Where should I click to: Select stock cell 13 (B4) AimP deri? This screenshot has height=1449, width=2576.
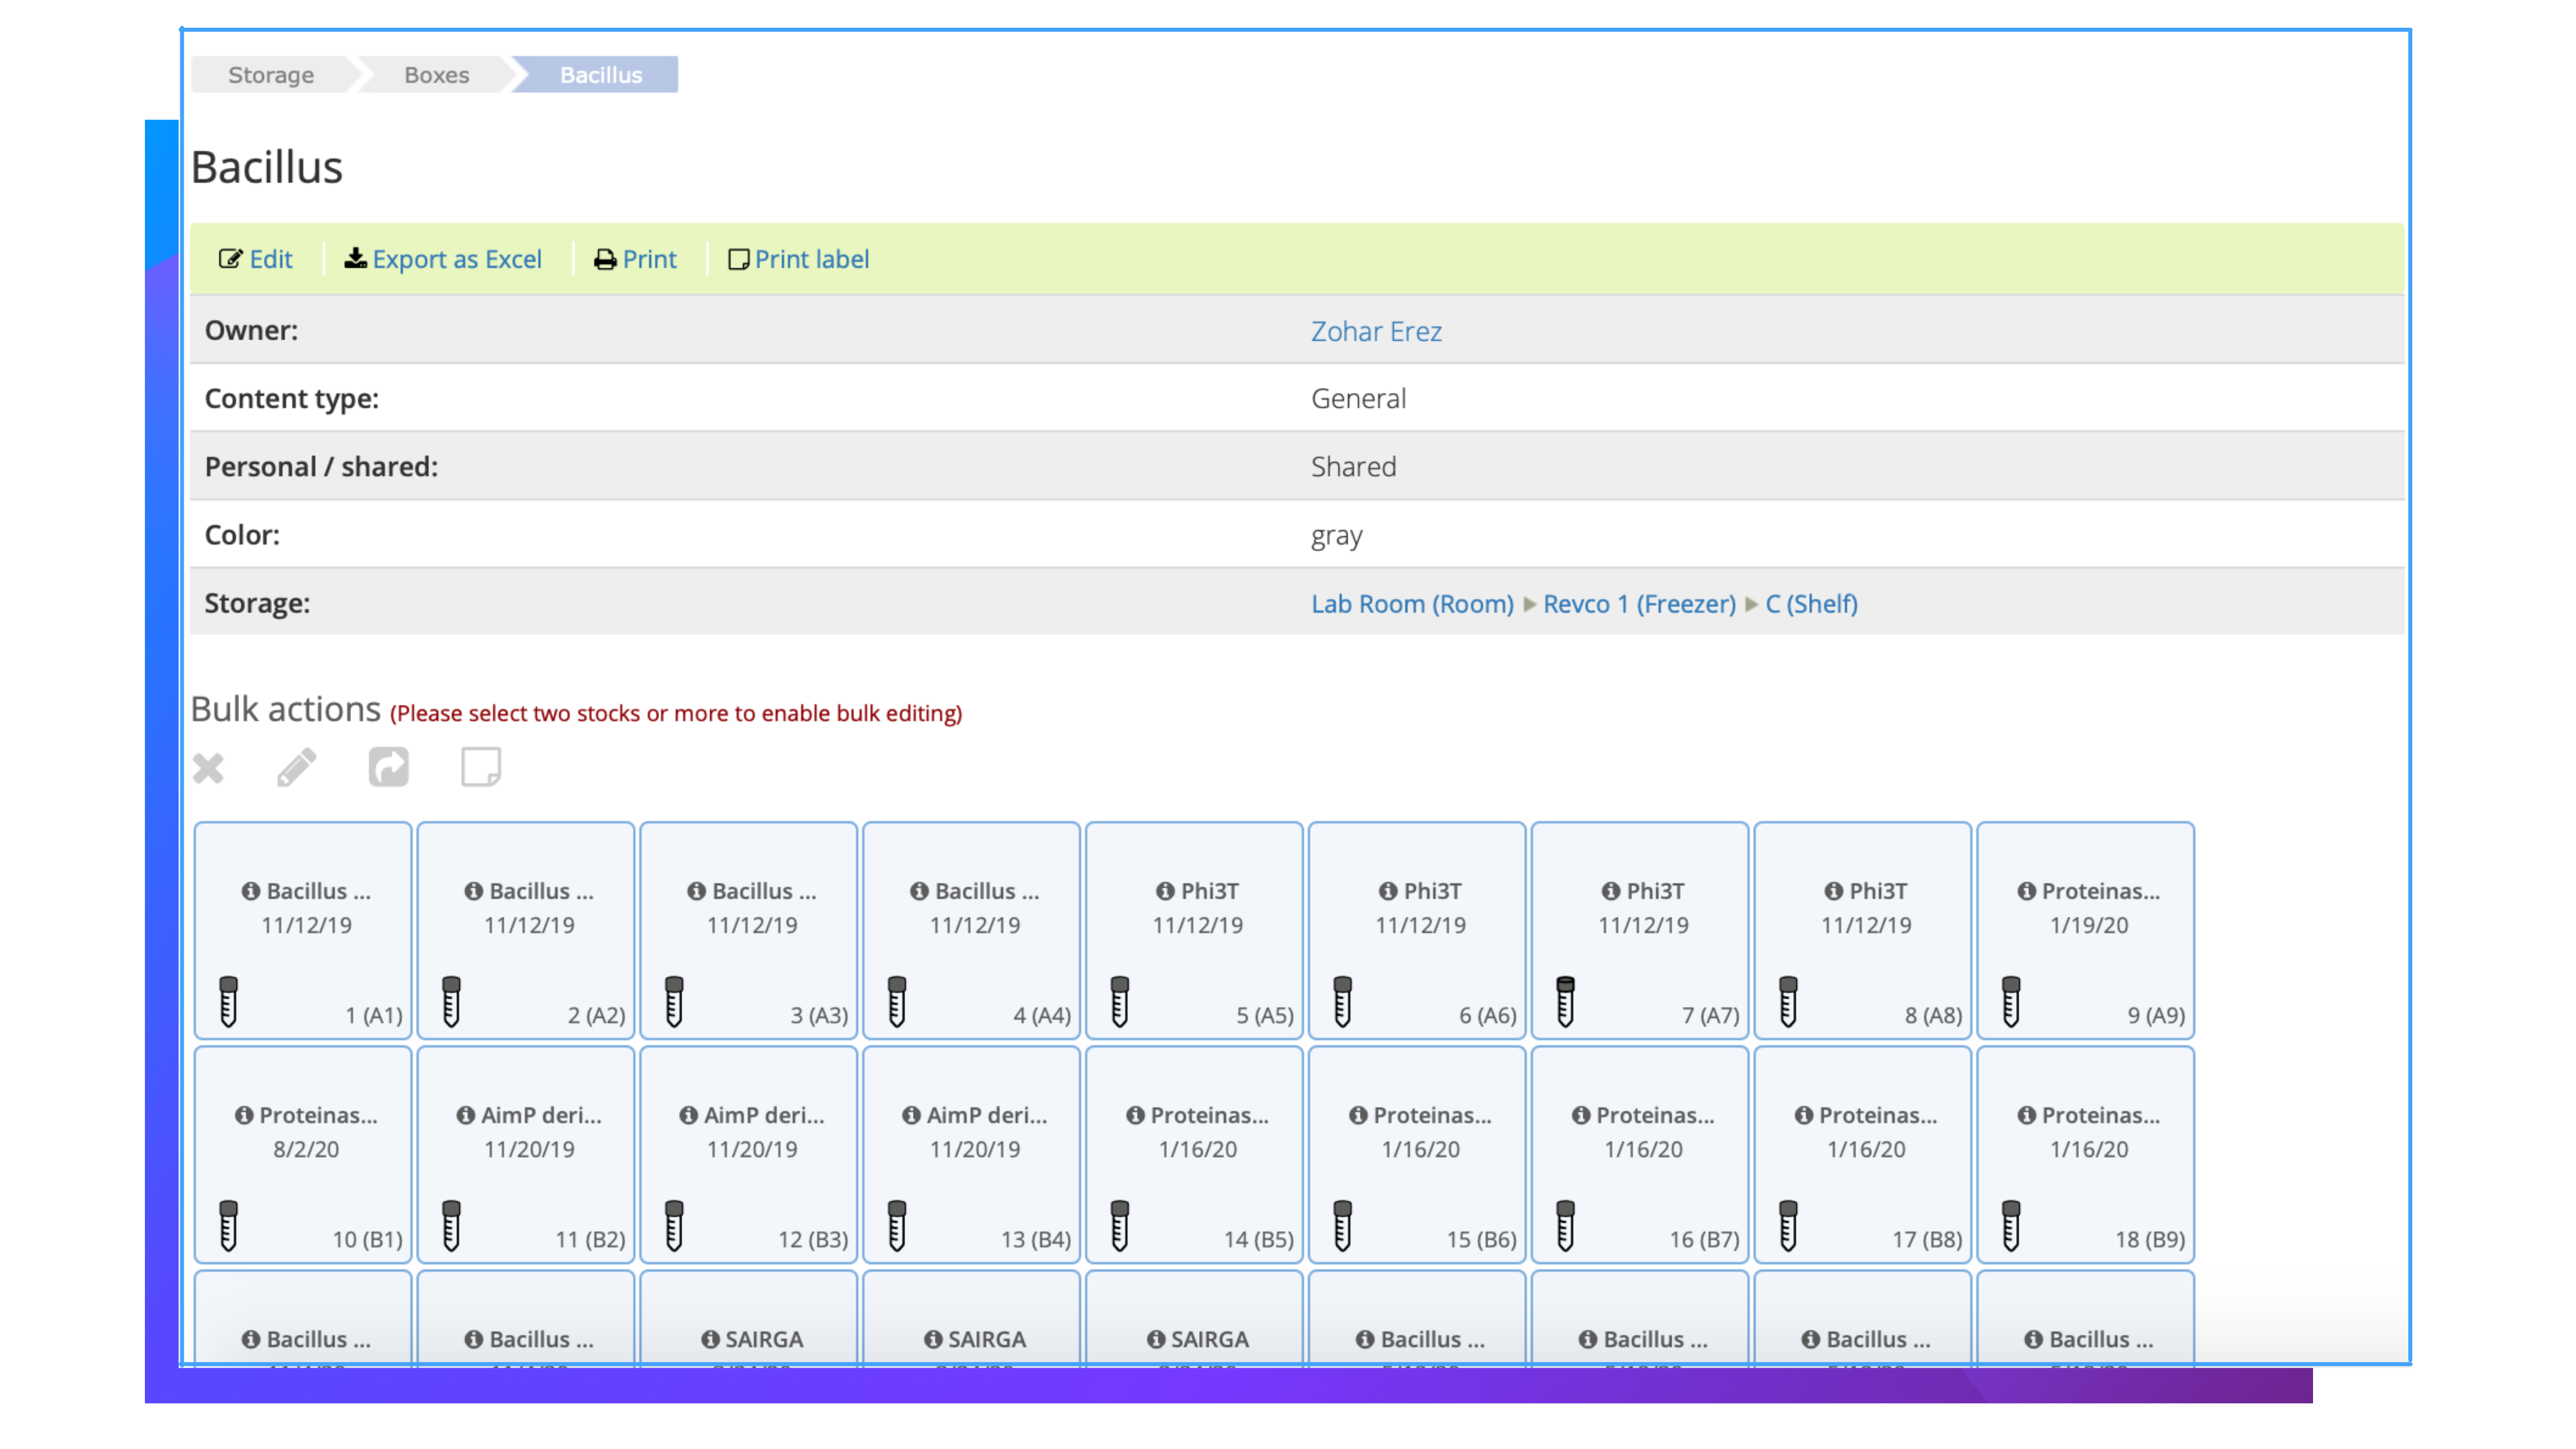[x=971, y=1155]
